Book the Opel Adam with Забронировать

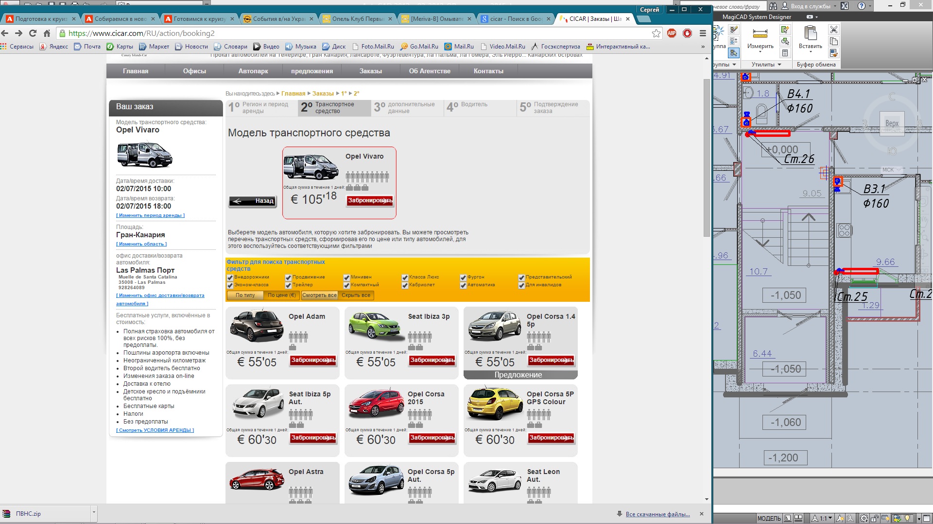[x=313, y=360]
